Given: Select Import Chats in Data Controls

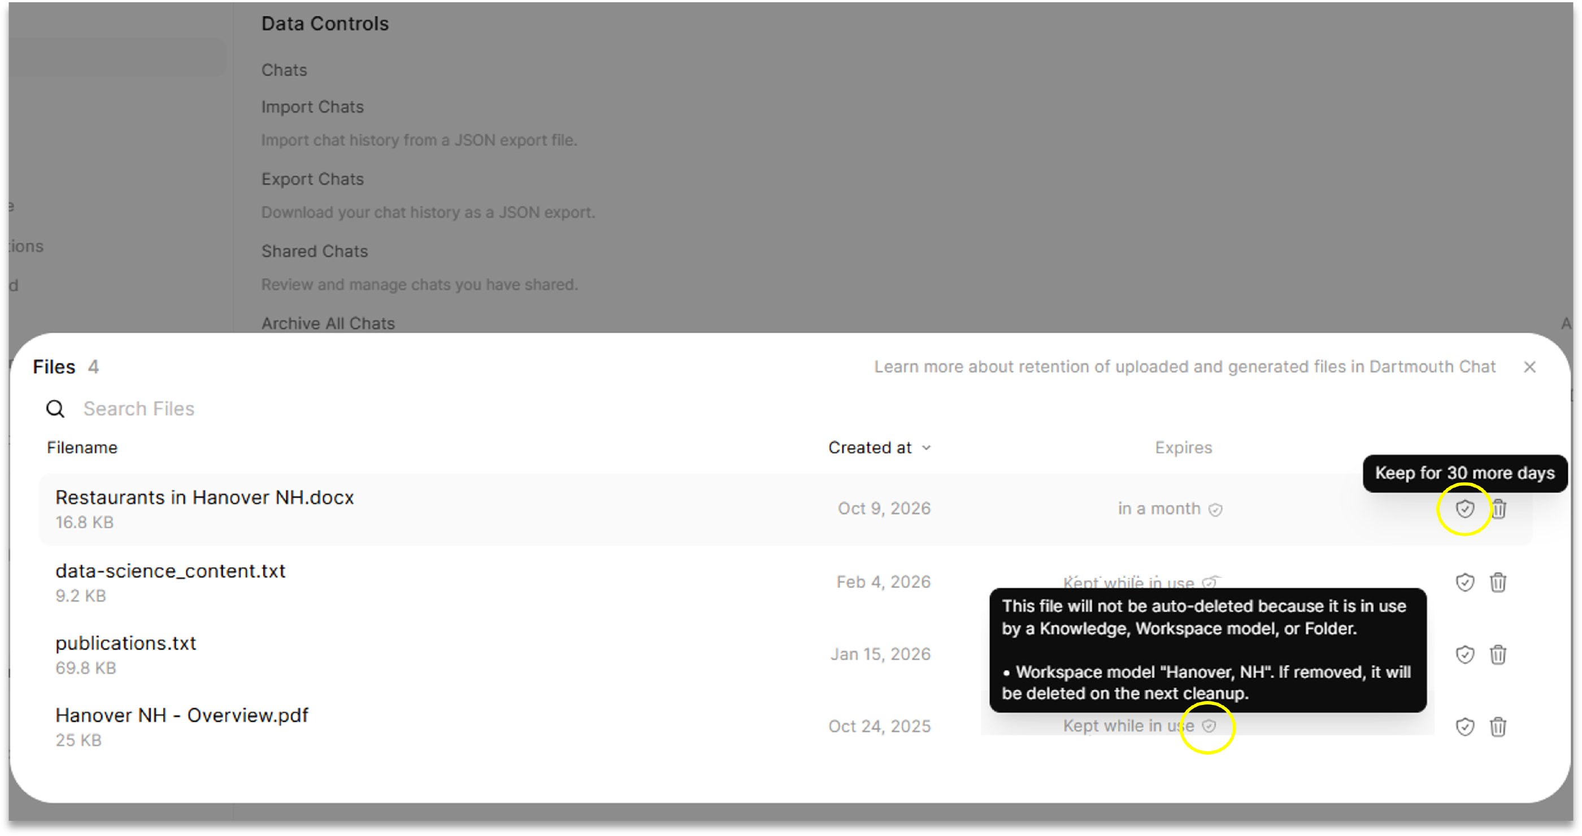Looking at the screenshot, I should [312, 107].
